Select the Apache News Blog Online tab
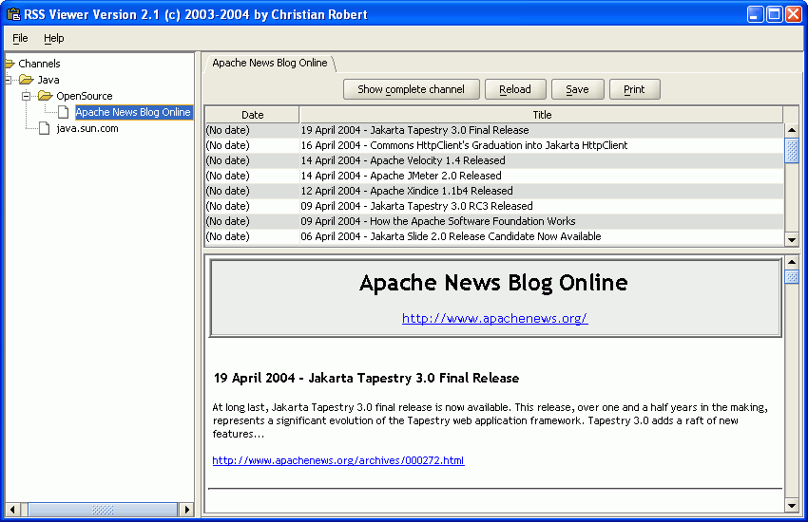 pos(270,63)
